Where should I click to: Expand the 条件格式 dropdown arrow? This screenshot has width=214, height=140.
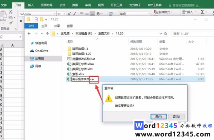tap(172, 12)
